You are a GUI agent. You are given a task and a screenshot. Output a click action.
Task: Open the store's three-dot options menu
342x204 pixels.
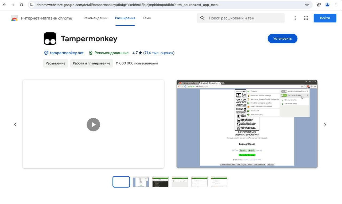(x=295, y=18)
